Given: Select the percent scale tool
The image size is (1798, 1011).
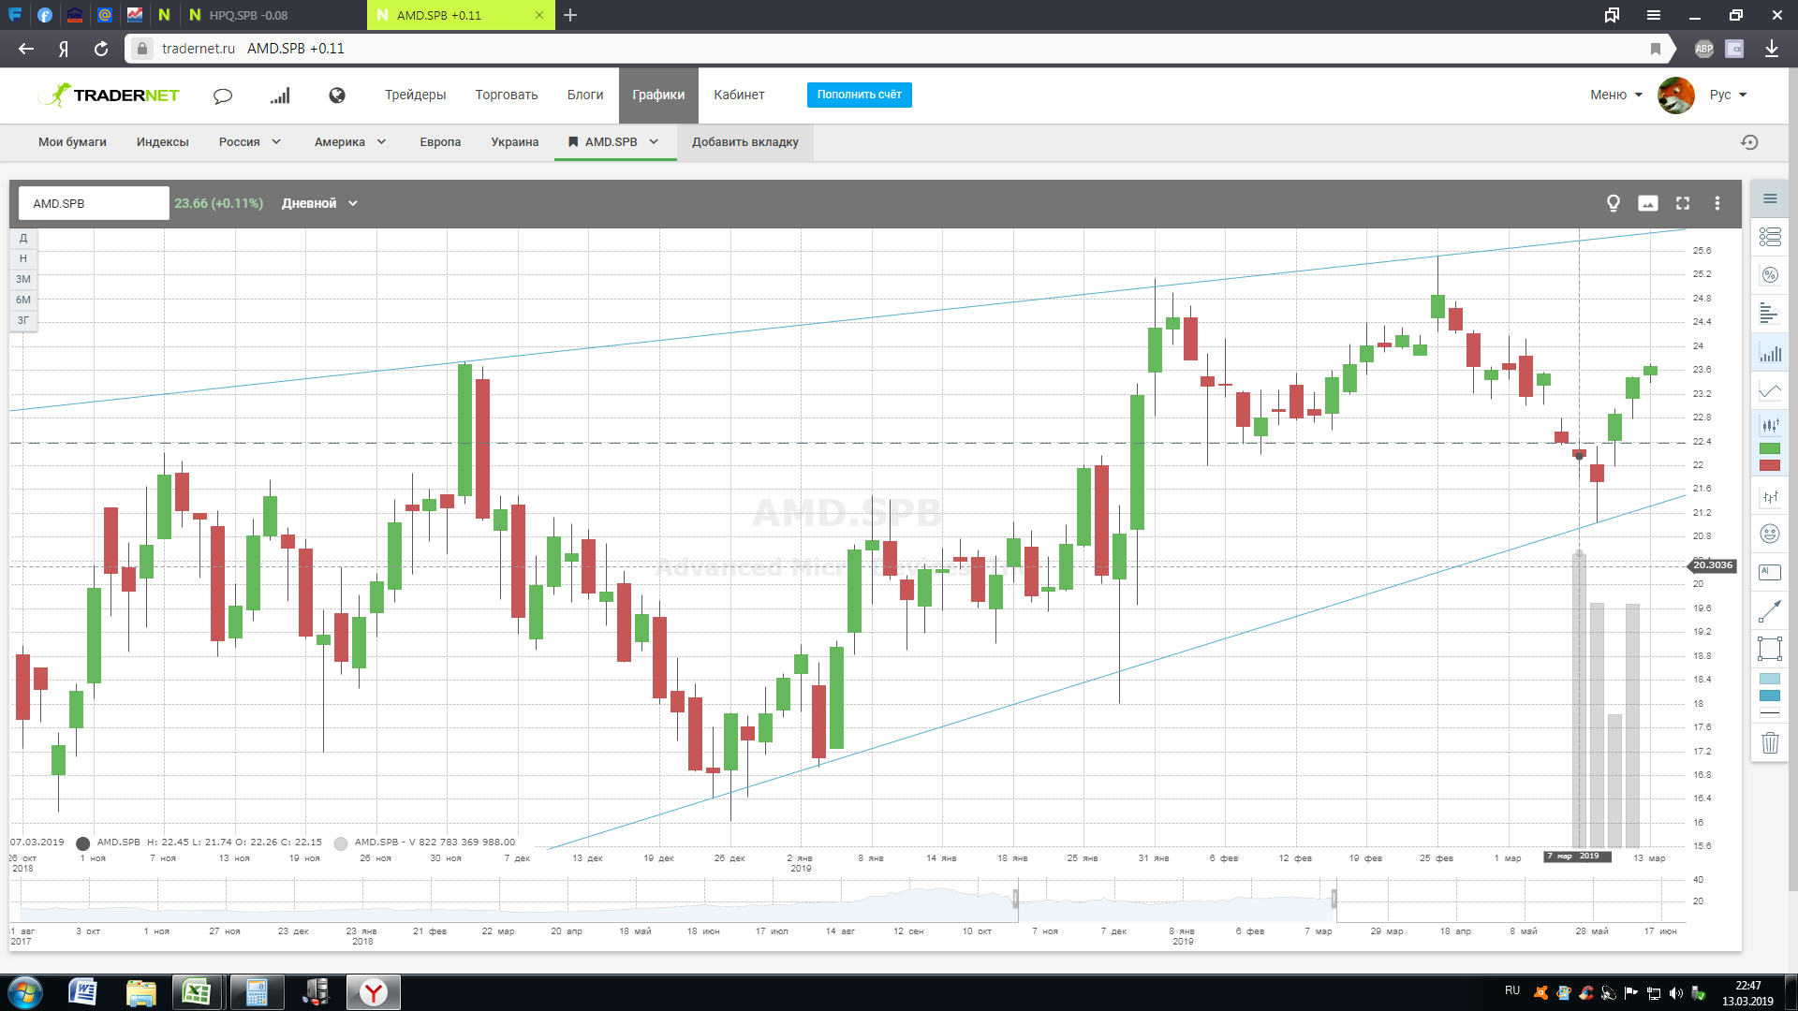Looking at the screenshot, I should [x=1770, y=275].
